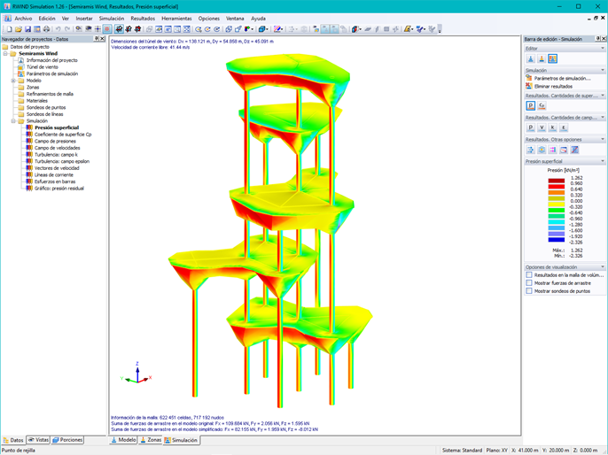
Task: Select the Model editor icon in Editor section
Action: tap(530, 58)
